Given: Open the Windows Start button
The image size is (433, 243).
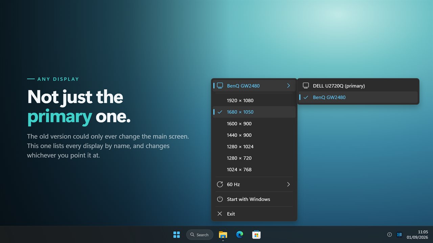Looking at the screenshot, I should [177, 235].
